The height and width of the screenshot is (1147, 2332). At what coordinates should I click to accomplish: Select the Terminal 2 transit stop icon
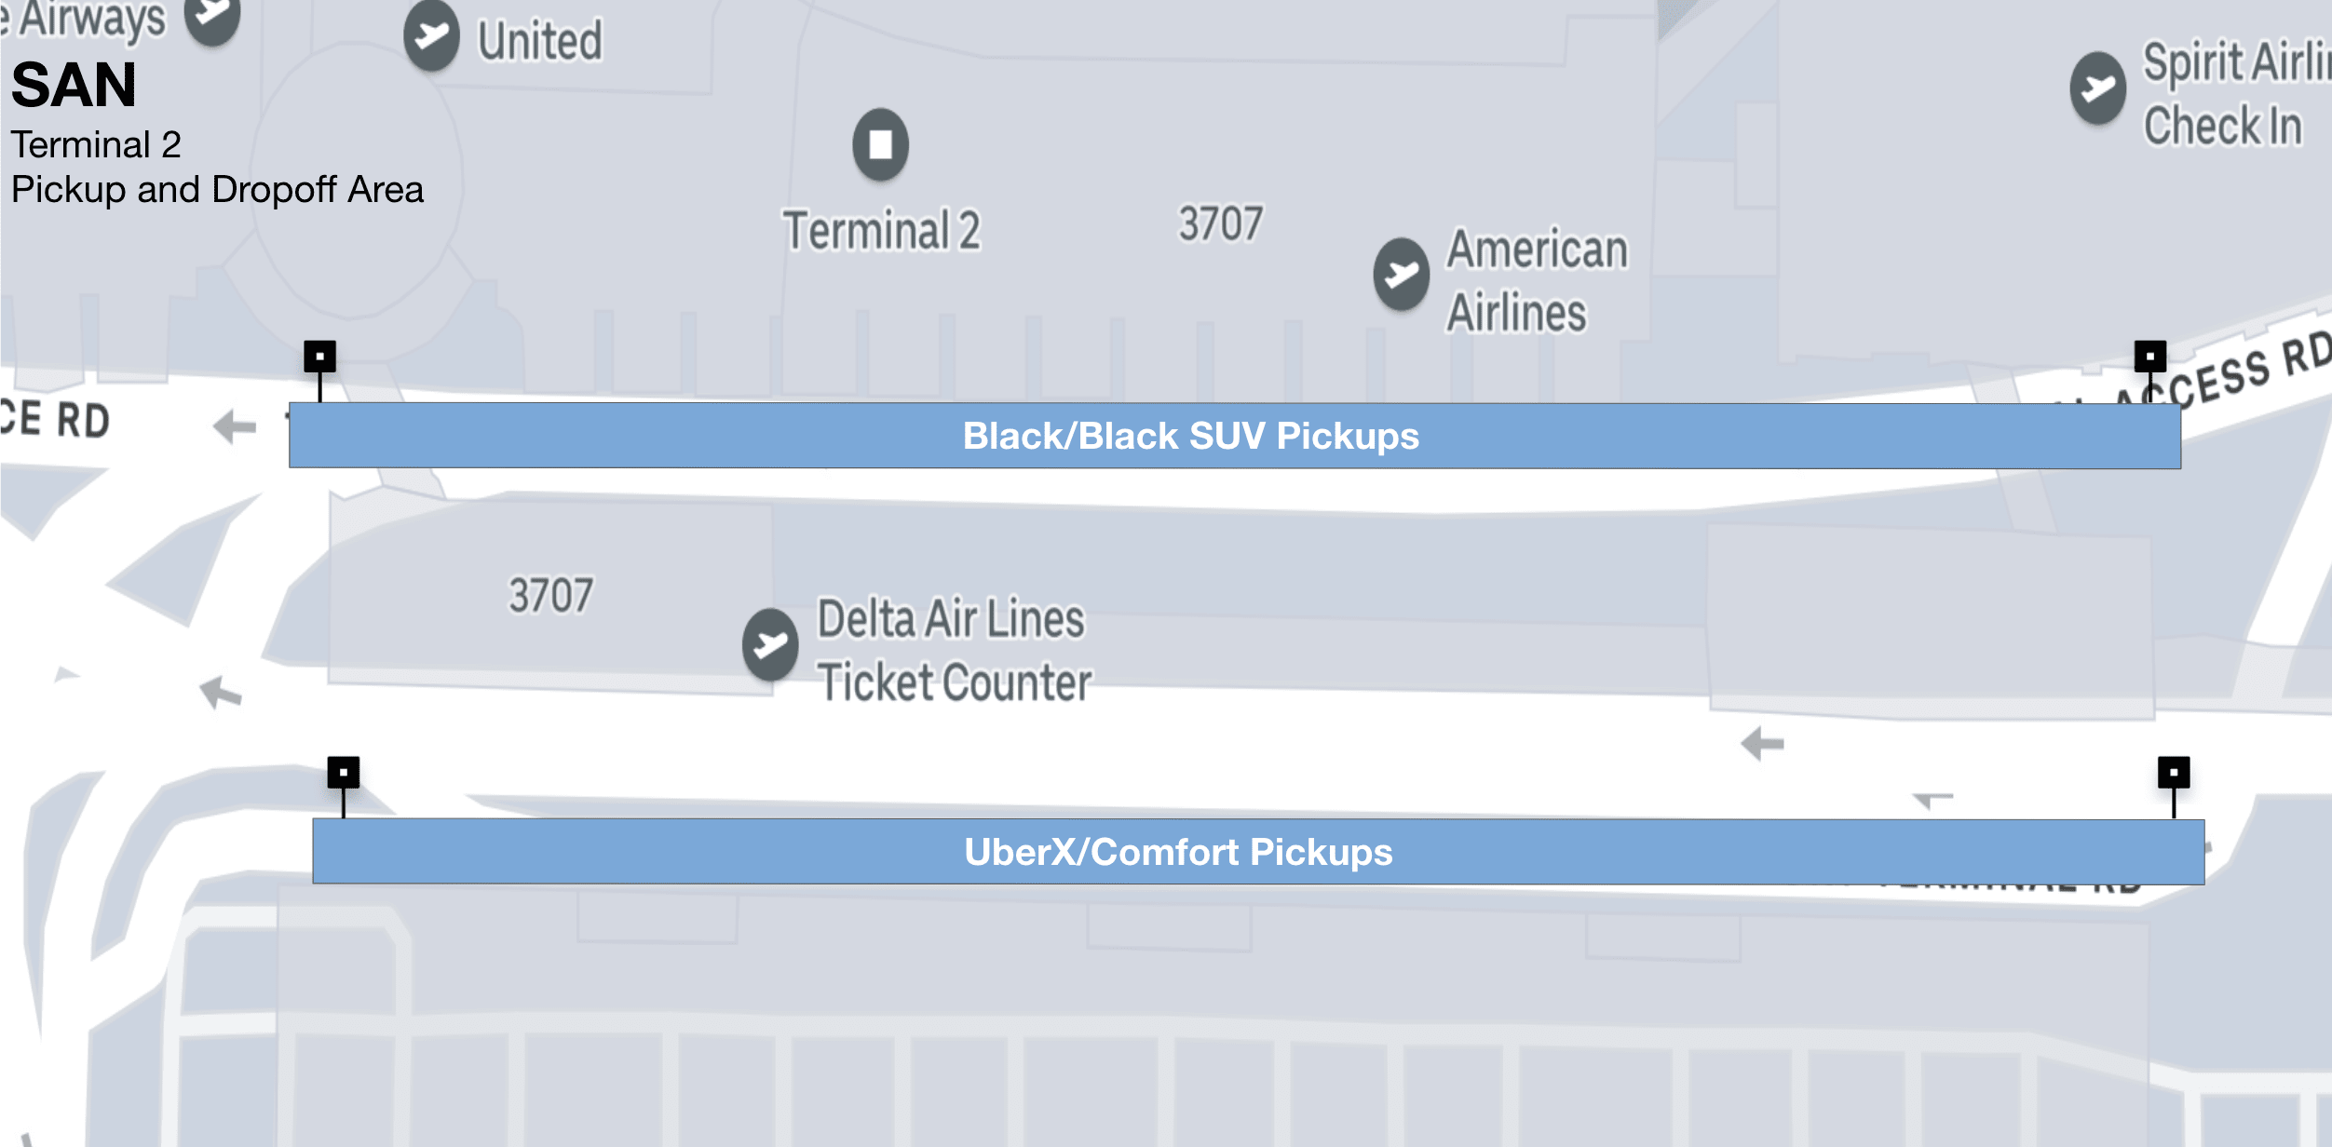(x=881, y=144)
